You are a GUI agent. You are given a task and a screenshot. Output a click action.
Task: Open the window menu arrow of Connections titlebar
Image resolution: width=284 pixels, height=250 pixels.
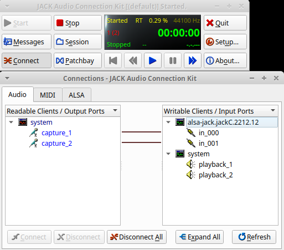(7, 78)
